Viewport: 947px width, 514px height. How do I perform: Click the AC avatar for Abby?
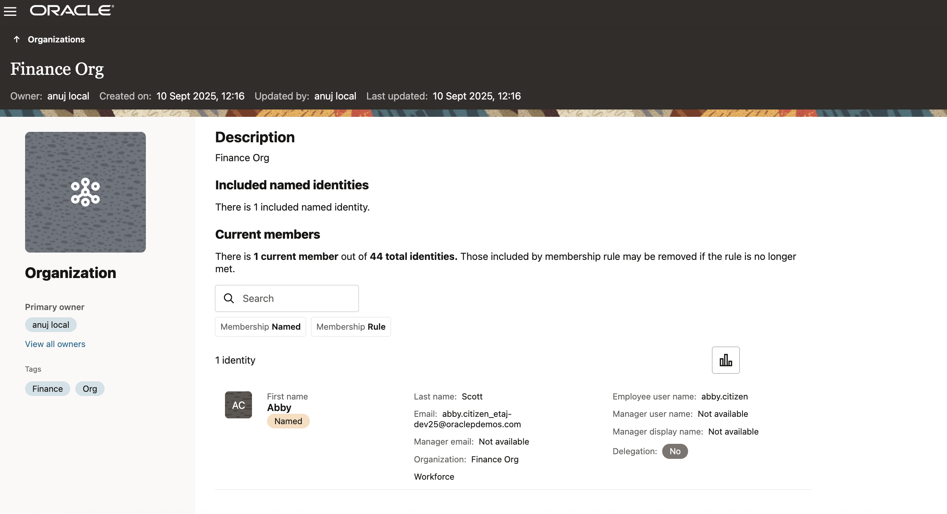[238, 405]
